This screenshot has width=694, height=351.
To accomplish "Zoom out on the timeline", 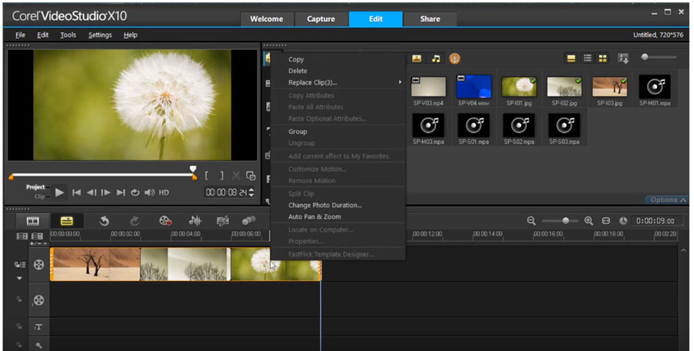I will click(531, 221).
